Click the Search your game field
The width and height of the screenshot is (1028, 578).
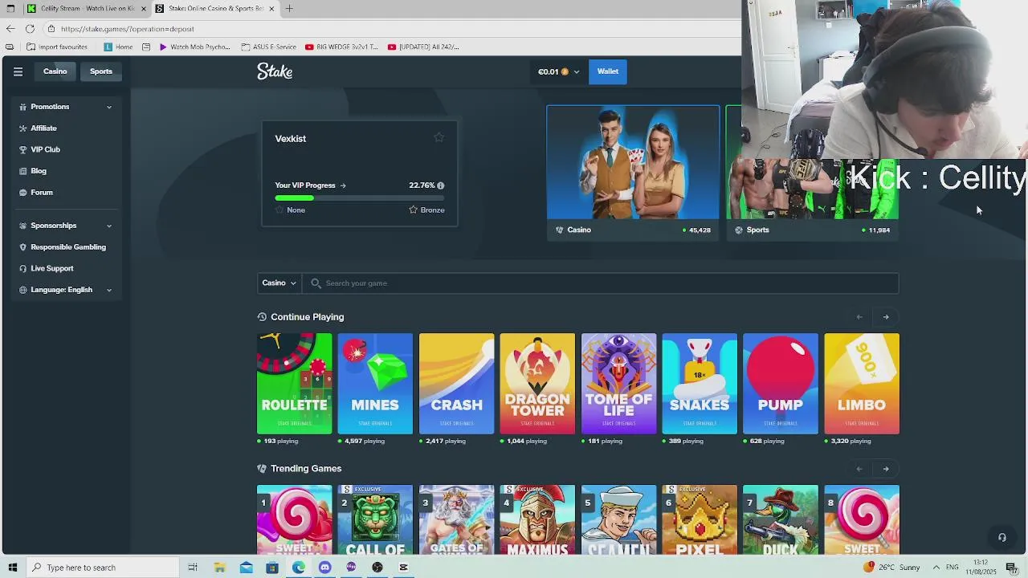coord(600,283)
